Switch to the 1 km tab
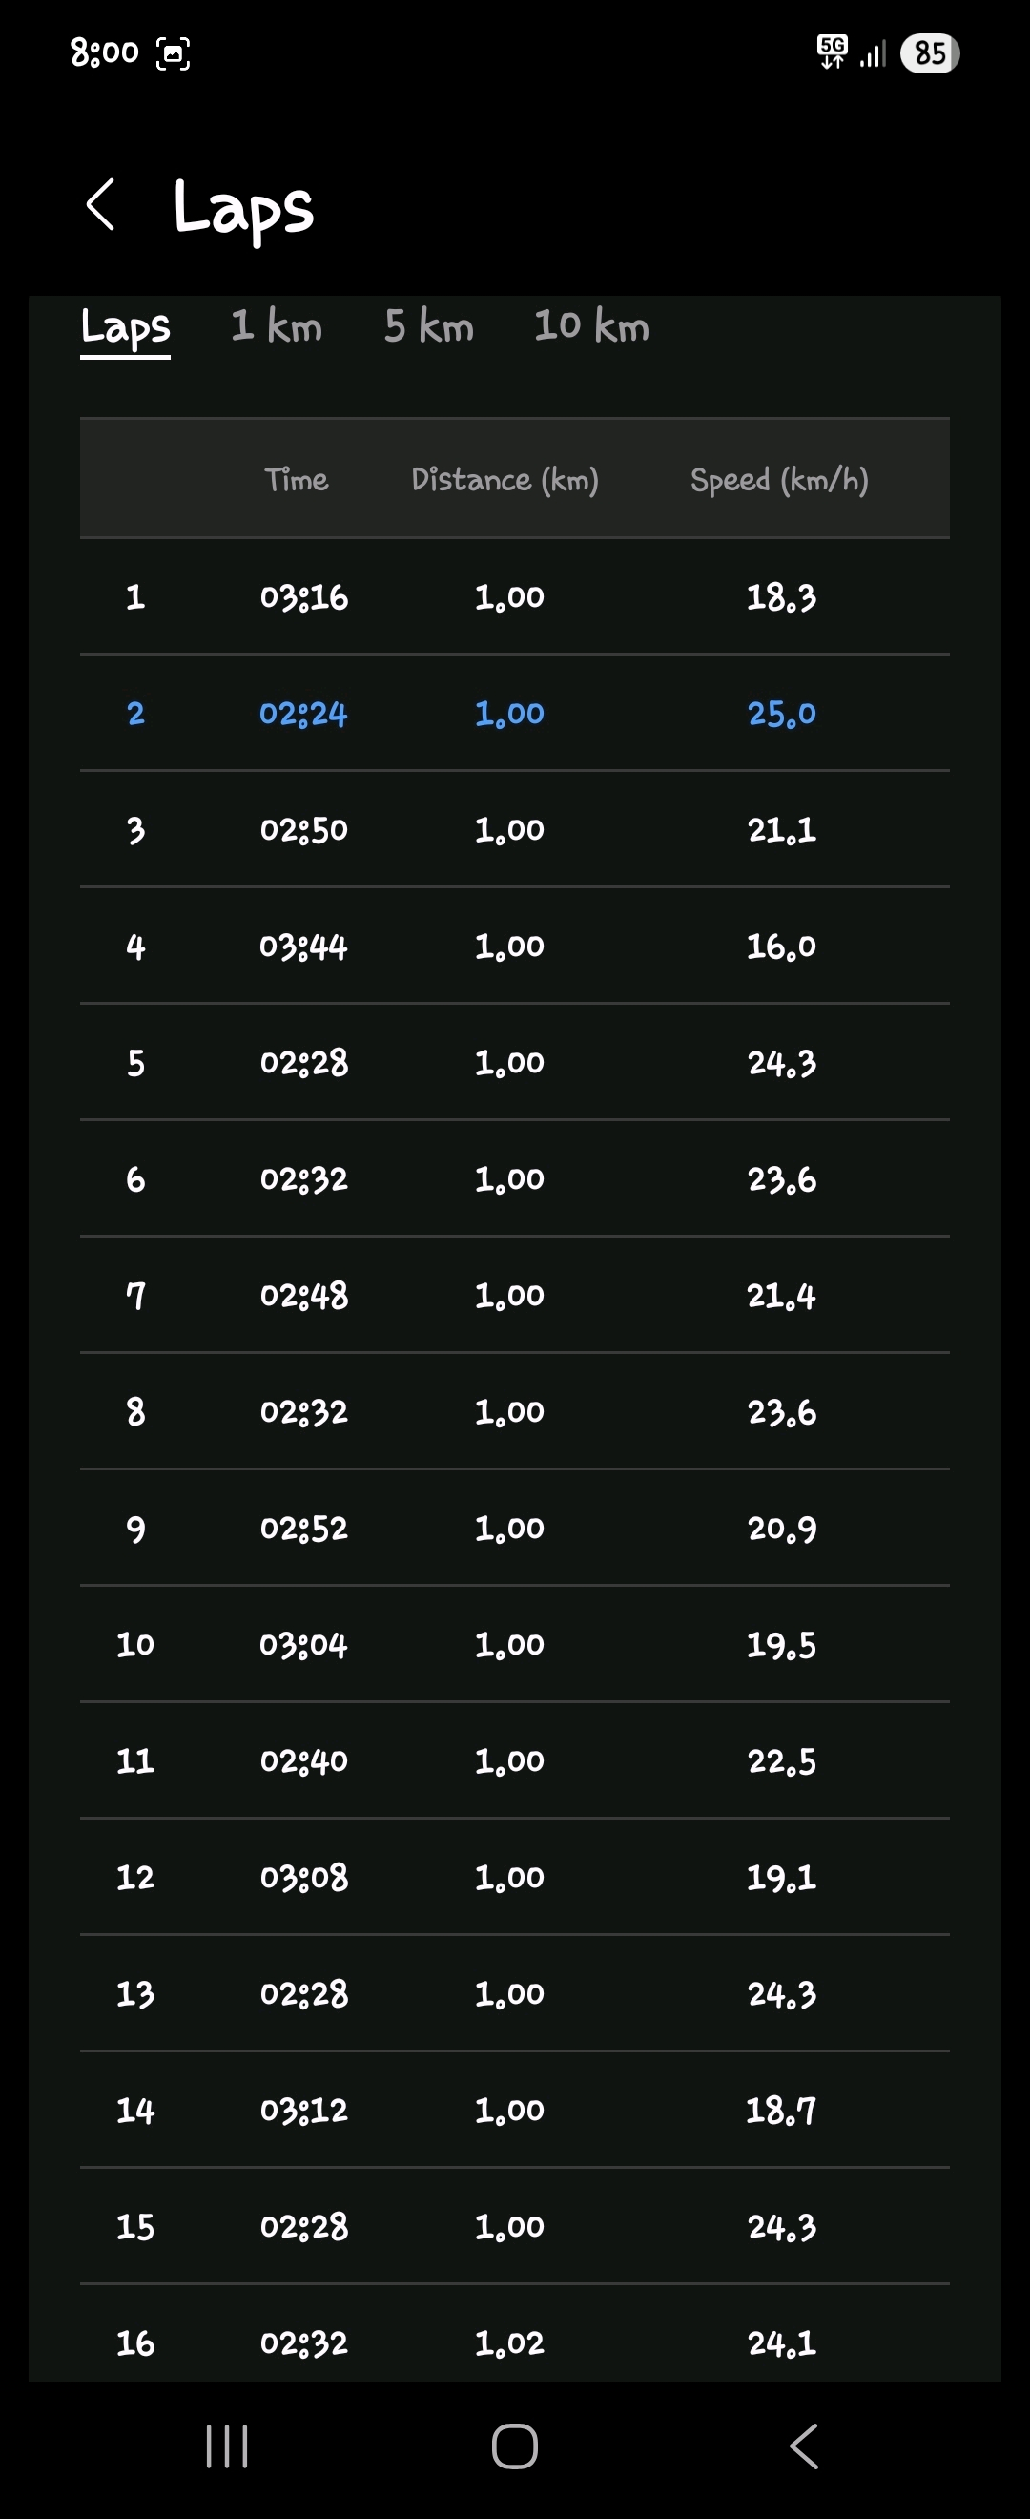This screenshot has width=1030, height=2519. click(x=277, y=326)
